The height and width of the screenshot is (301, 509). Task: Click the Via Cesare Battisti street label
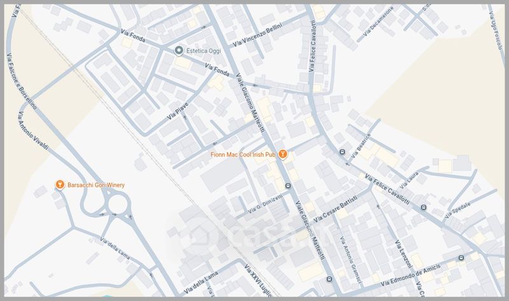(x=336, y=209)
